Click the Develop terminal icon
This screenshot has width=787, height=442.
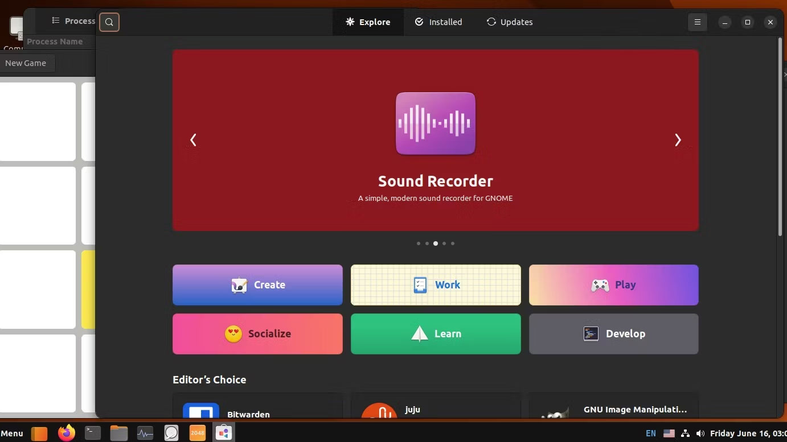click(x=591, y=334)
